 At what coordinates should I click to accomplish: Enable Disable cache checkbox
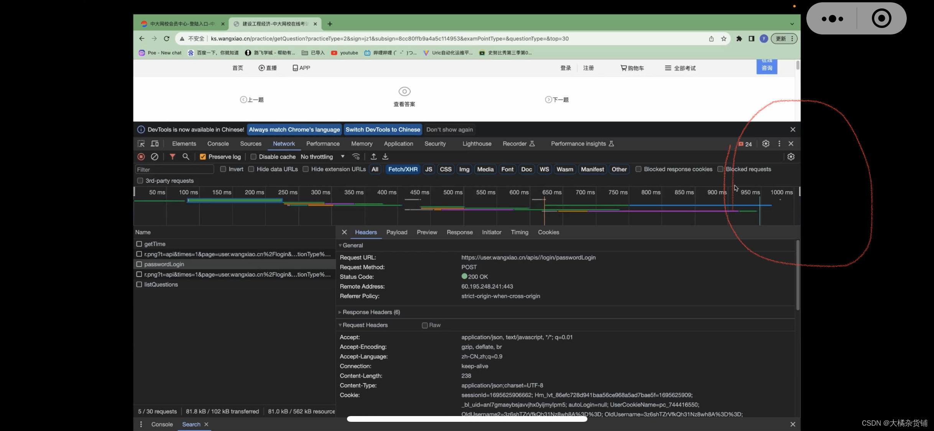(x=253, y=157)
